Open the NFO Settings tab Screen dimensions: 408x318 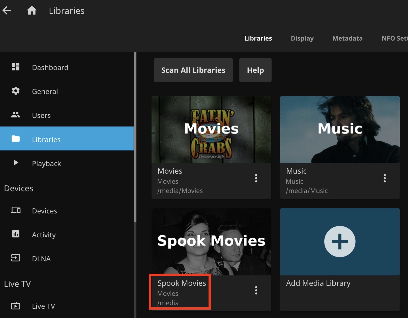[394, 38]
